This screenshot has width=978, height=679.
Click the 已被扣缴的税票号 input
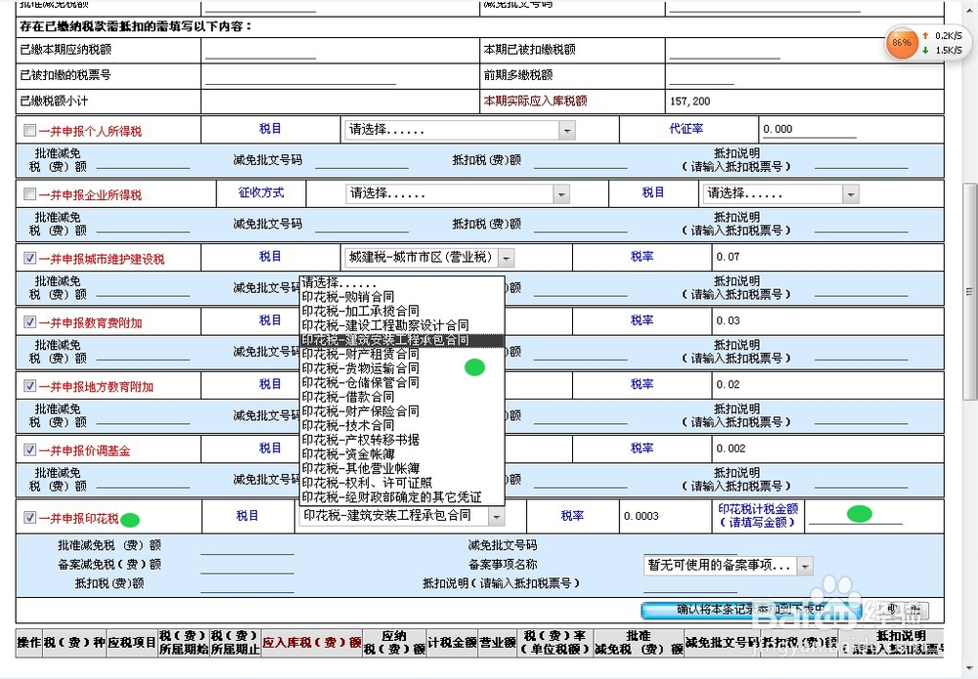tap(300, 75)
